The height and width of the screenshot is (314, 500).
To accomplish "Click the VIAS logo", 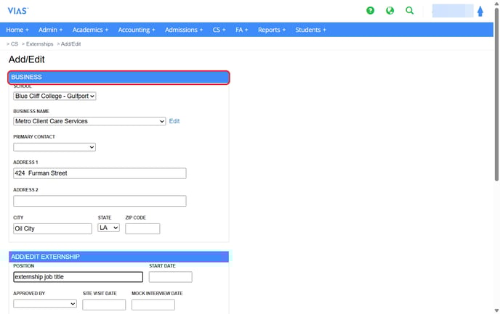I will click(x=17, y=10).
